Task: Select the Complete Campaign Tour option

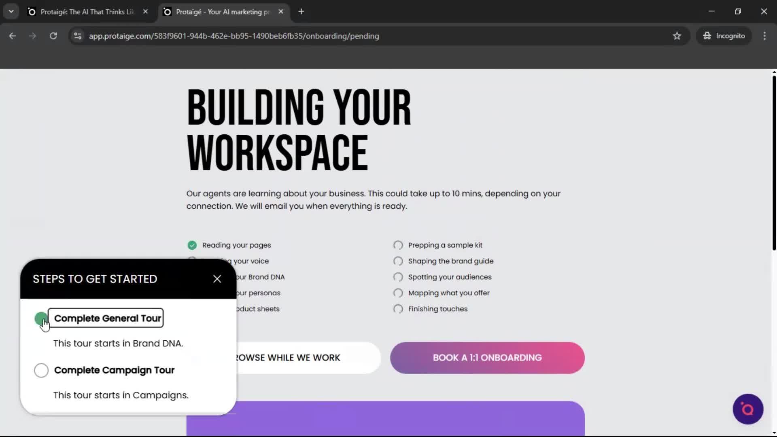Action: (x=41, y=370)
